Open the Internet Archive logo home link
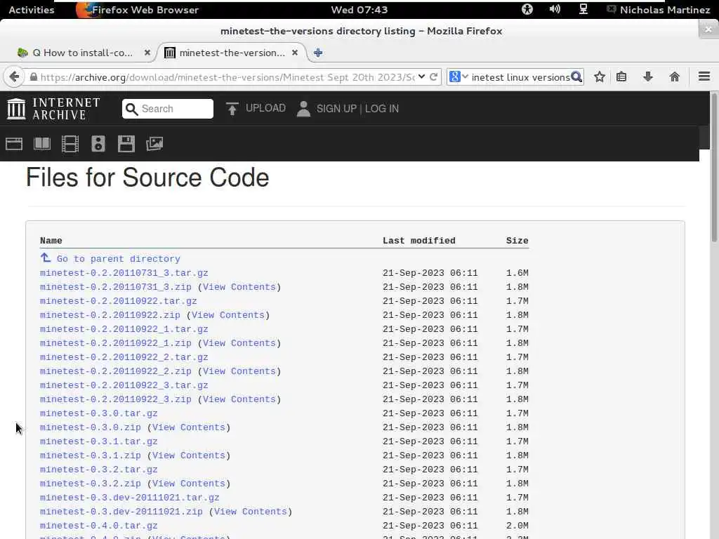This screenshot has height=539, width=719. tap(53, 109)
